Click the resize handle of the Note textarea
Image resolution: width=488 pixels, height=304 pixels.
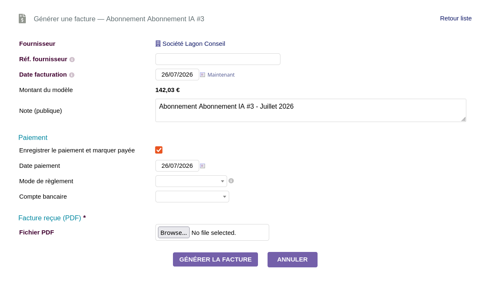pos(463,119)
